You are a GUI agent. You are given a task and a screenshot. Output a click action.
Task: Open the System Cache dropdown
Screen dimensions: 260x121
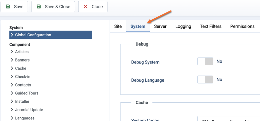(228, 119)
